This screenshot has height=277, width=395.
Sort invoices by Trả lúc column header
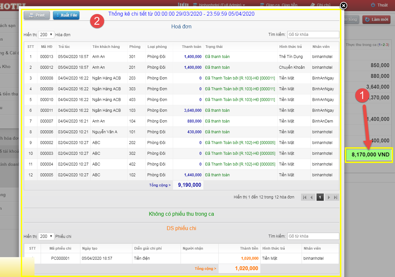pyautogui.click(x=64, y=47)
